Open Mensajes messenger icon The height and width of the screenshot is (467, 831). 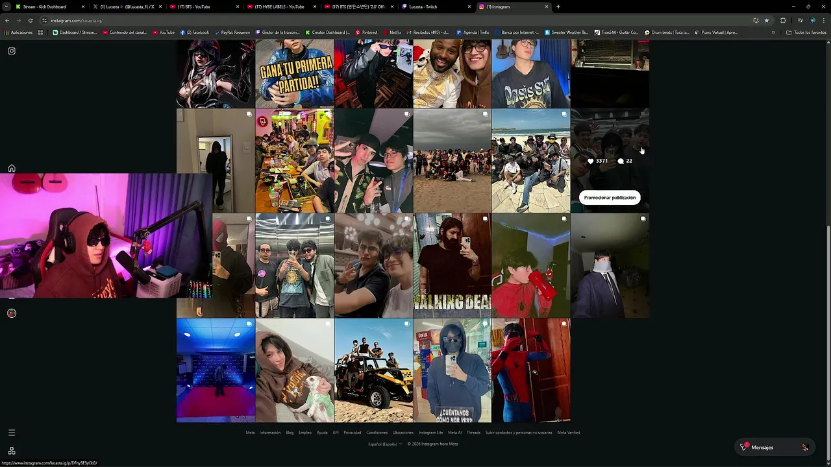click(744, 448)
